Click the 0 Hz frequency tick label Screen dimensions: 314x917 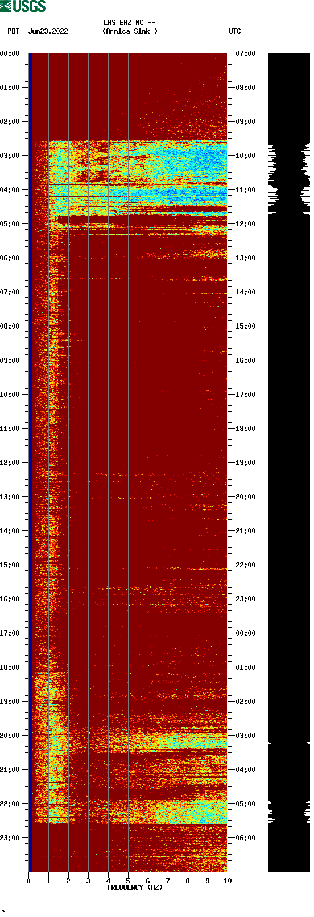[28, 881]
